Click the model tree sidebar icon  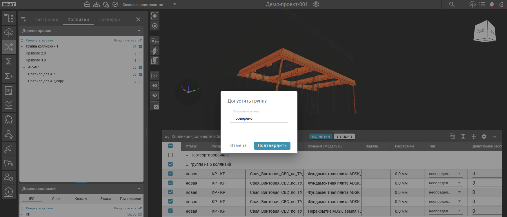9,18
